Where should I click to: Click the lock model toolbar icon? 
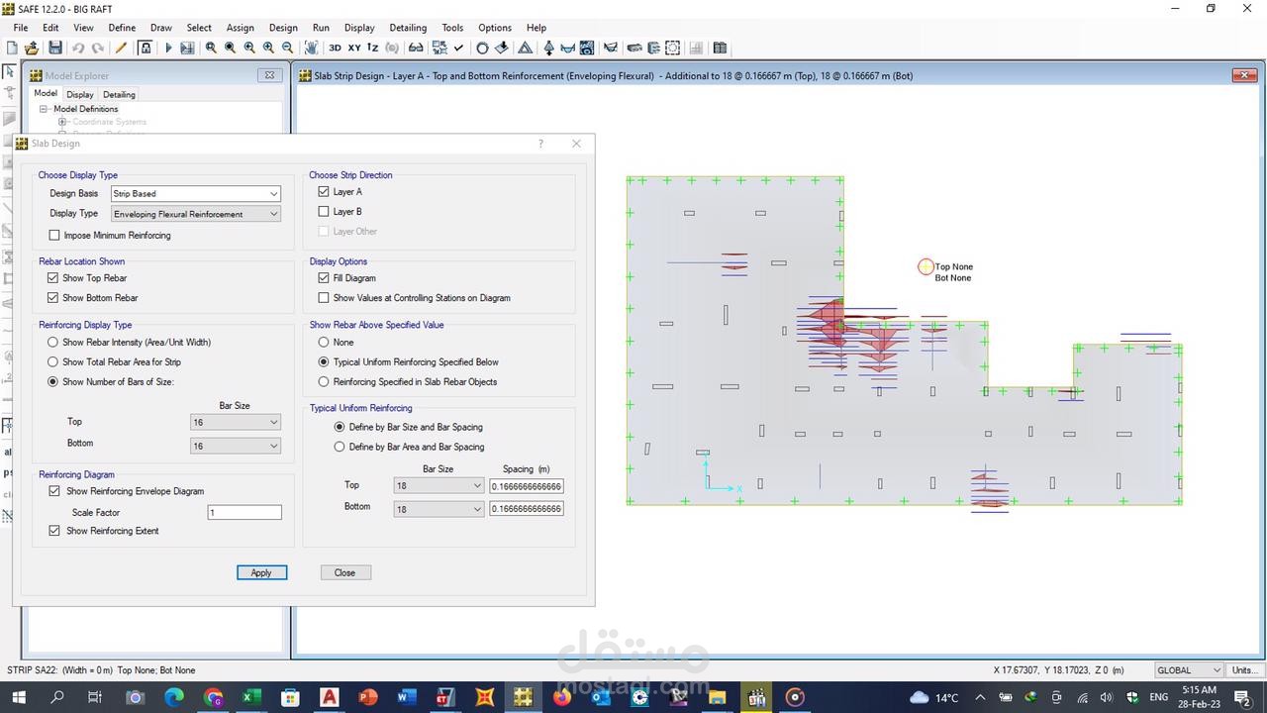145,48
